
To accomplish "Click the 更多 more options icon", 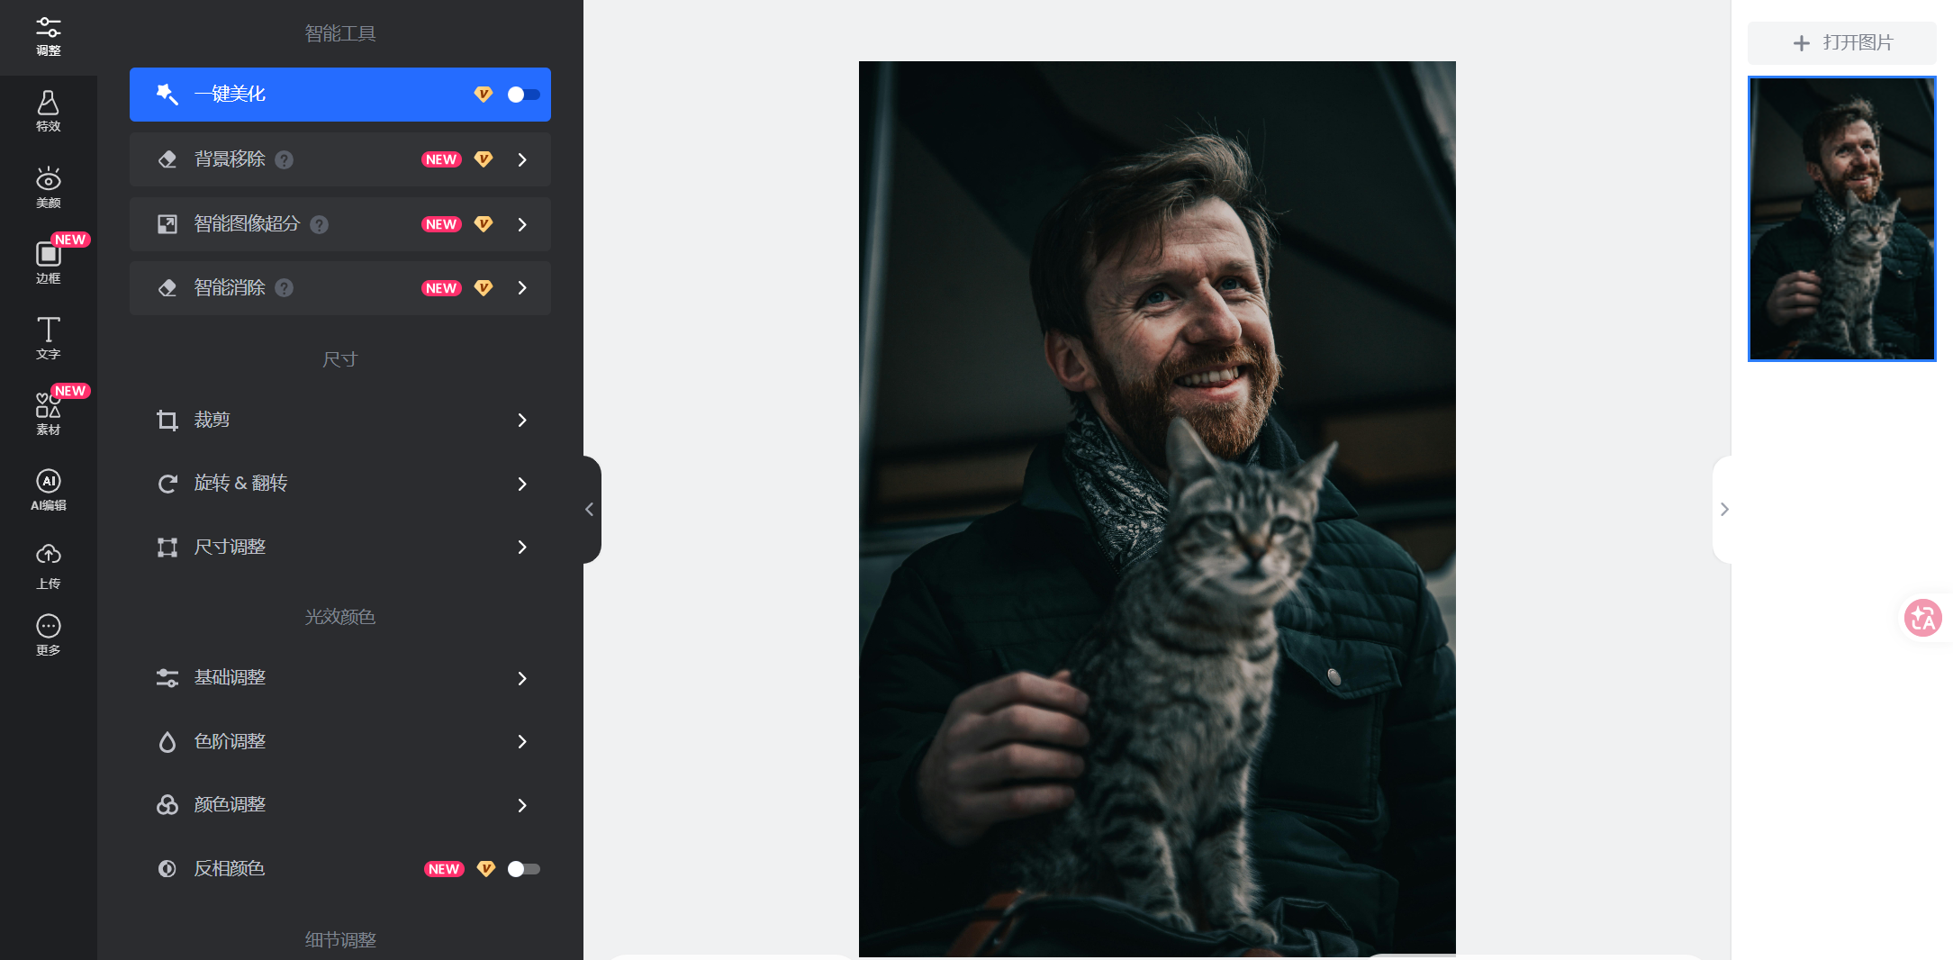I will [49, 635].
